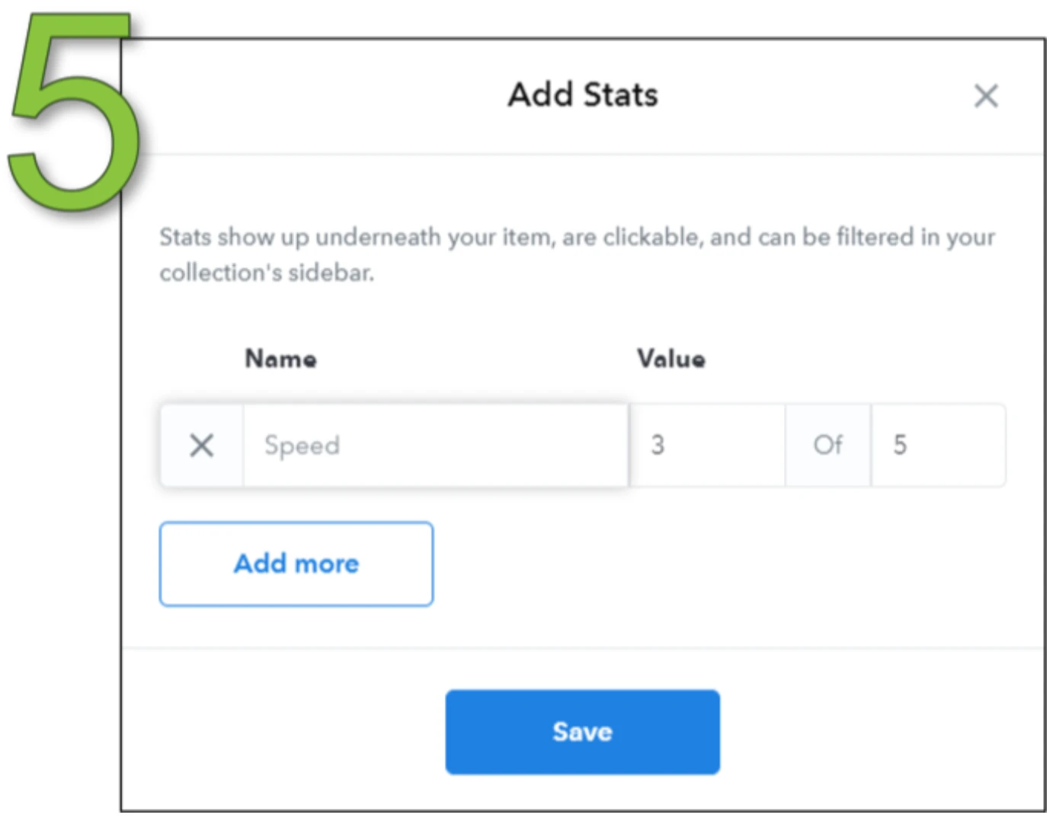Click the 'Of' separator label
Image resolution: width=1056 pixels, height=818 pixels.
(828, 445)
